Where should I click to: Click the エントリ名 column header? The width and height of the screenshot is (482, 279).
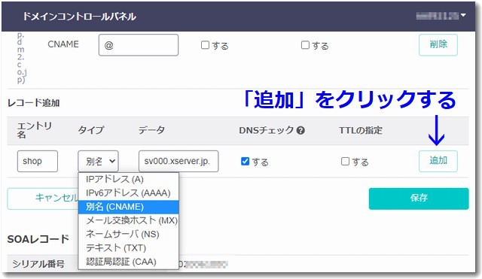tap(34, 130)
